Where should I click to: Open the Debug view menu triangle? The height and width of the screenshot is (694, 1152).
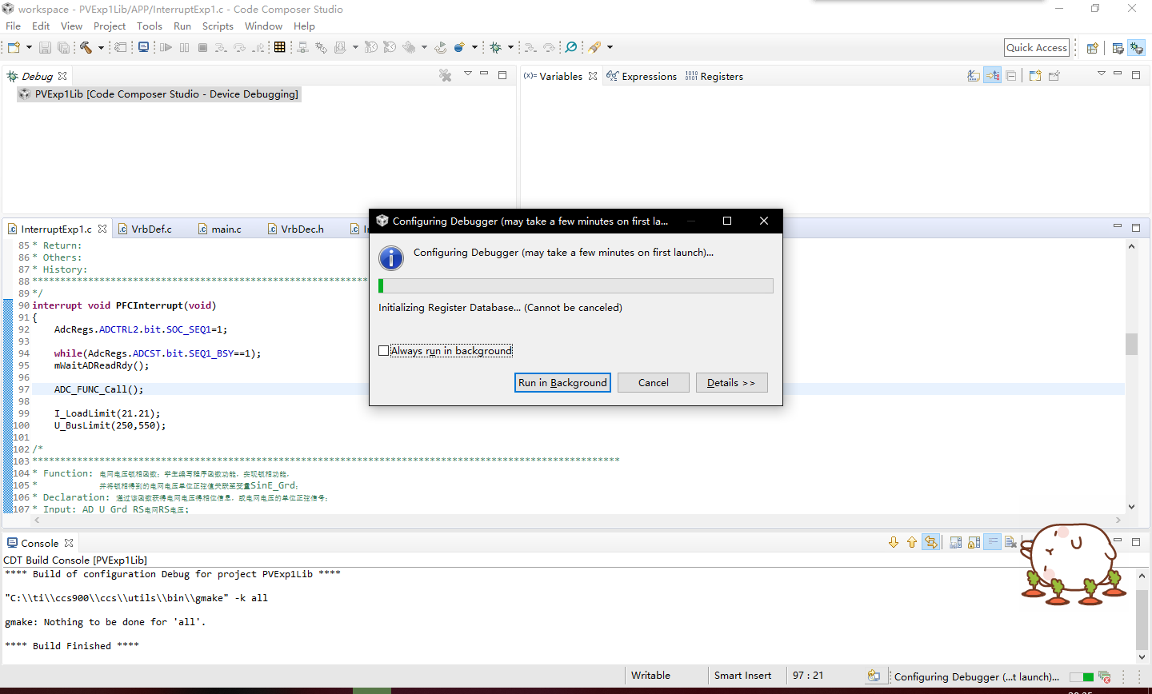[x=468, y=74]
